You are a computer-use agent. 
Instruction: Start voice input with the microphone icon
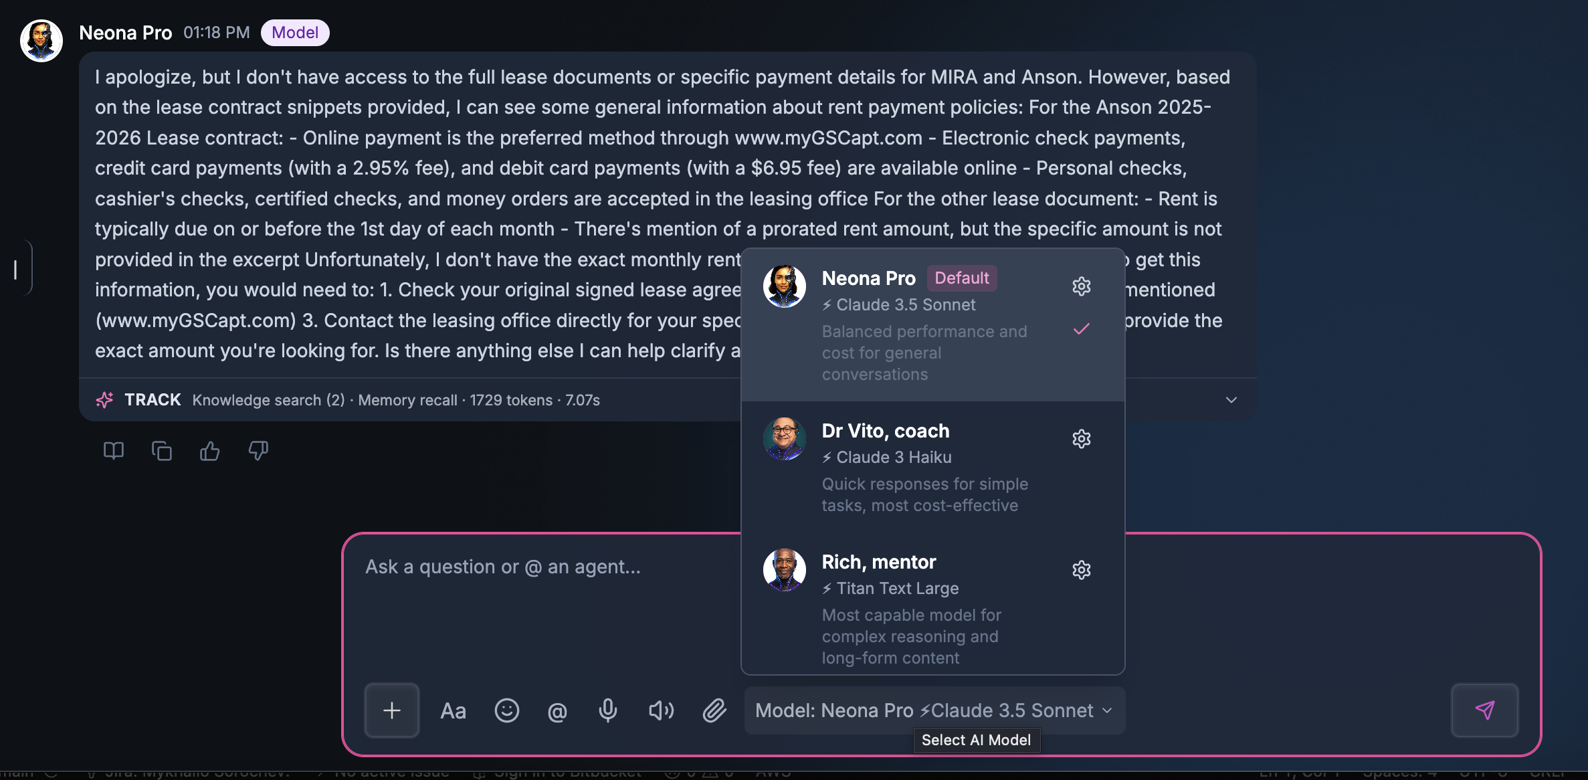[608, 710]
